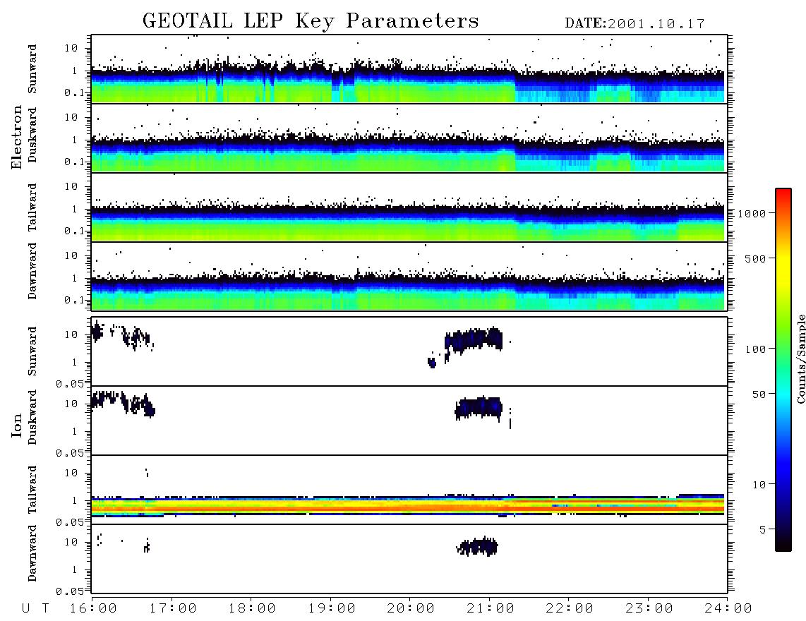Screen dimensions: 806x621
Task: Click the Electron Tailward spectrogram panel
Action: 409,207
